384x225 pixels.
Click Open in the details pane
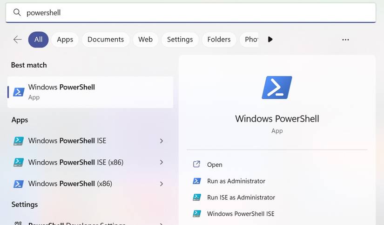(215, 165)
